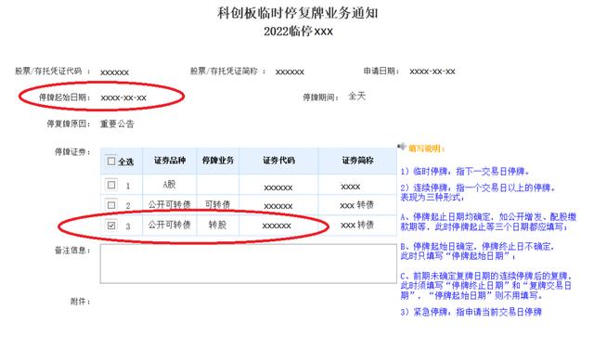Screen dimensions: 594x362
Task: Select the 可转债 cell in row 2
Action: click(x=217, y=204)
